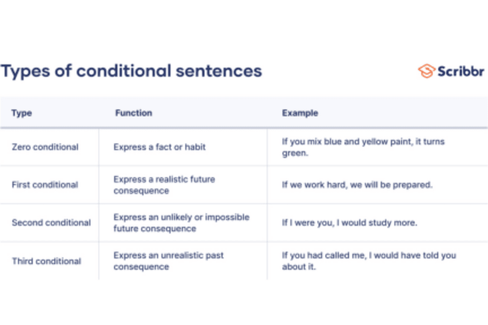The height and width of the screenshot is (325, 488).
Task: Click 'Express a realistic future consequence' cell
Action: [164, 185]
